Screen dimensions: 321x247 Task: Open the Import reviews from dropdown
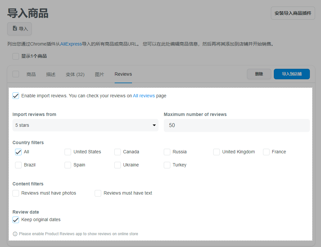[85, 125]
